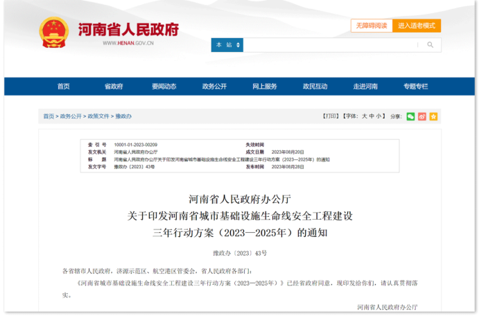The height and width of the screenshot is (318, 479).
Task: Click 政策文件 in the breadcrumb
Action: tap(98, 116)
